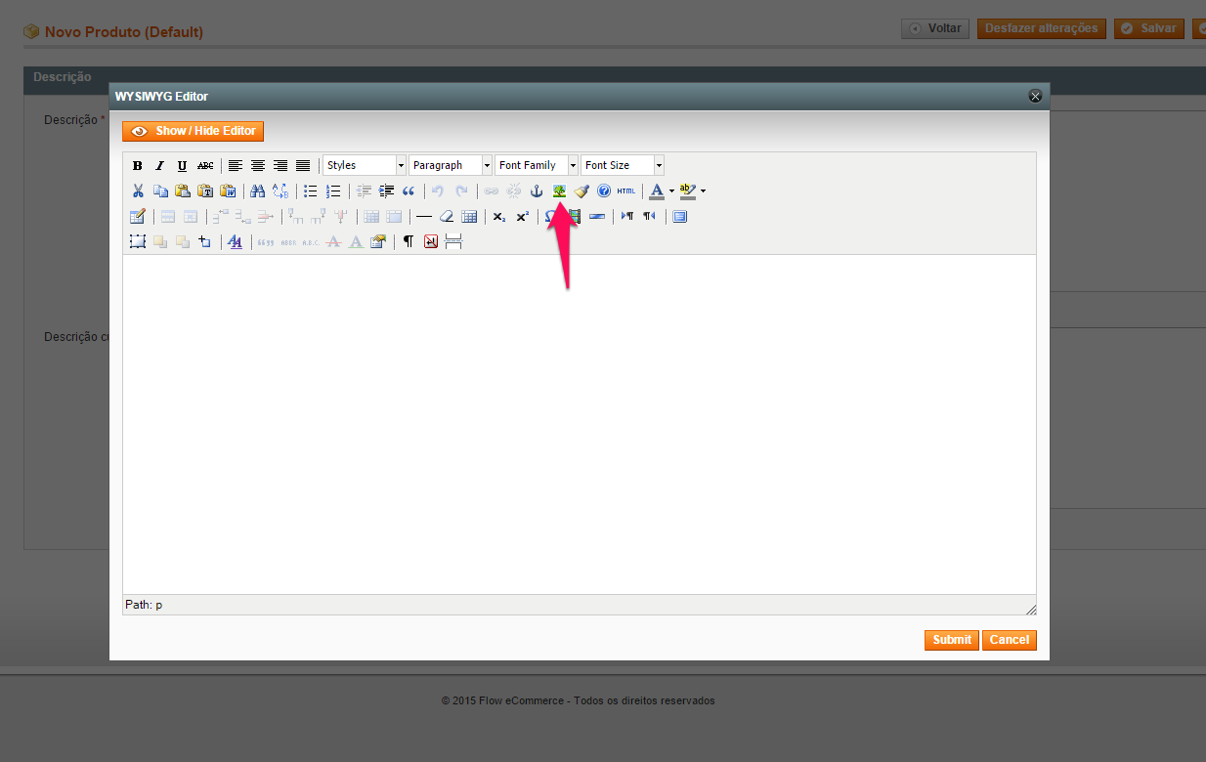Click Salvar button on product page
This screenshot has width=1206, height=762.
pyautogui.click(x=1149, y=28)
